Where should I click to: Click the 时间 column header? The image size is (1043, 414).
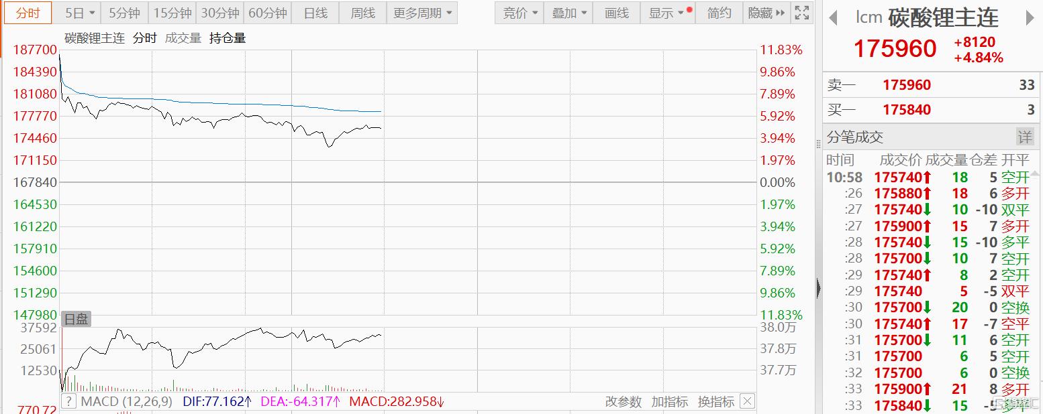click(840, 160)
